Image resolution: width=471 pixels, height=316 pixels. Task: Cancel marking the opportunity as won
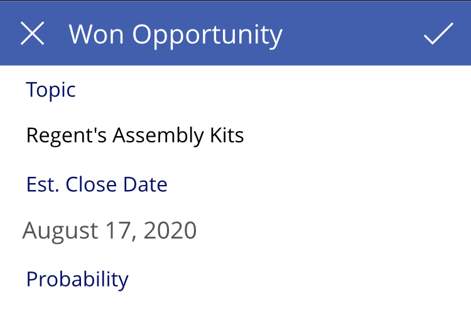[x=33, y=34]
